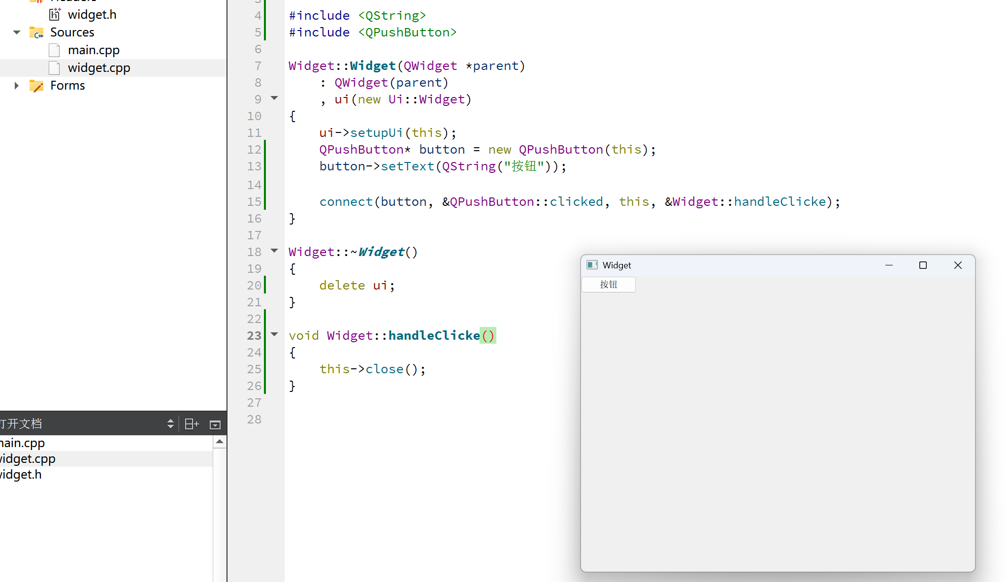Toggle the fold arrow at line 9
Viewport: 1006px width, 582px height.
[x=275, y=98]
